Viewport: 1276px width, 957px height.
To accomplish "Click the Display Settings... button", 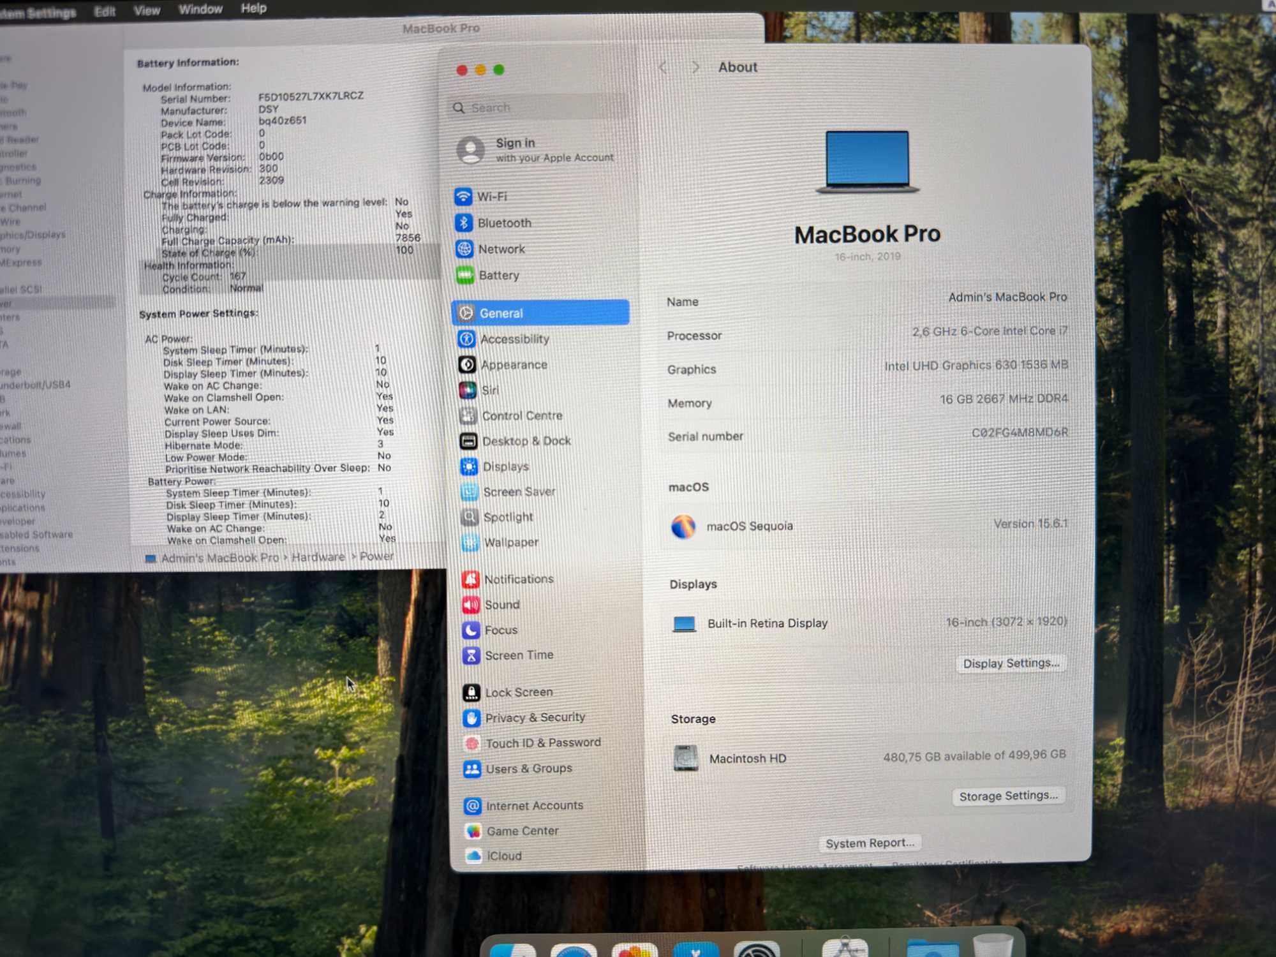I will (1011, 664).
